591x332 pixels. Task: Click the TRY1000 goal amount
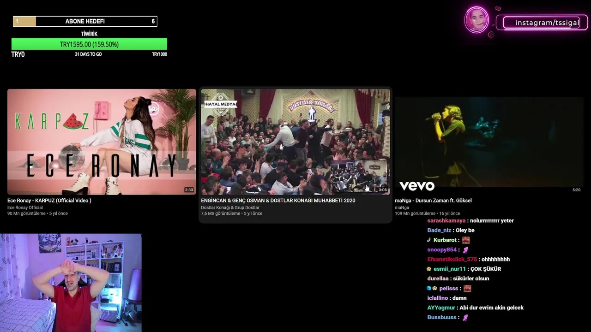point(159,54)
